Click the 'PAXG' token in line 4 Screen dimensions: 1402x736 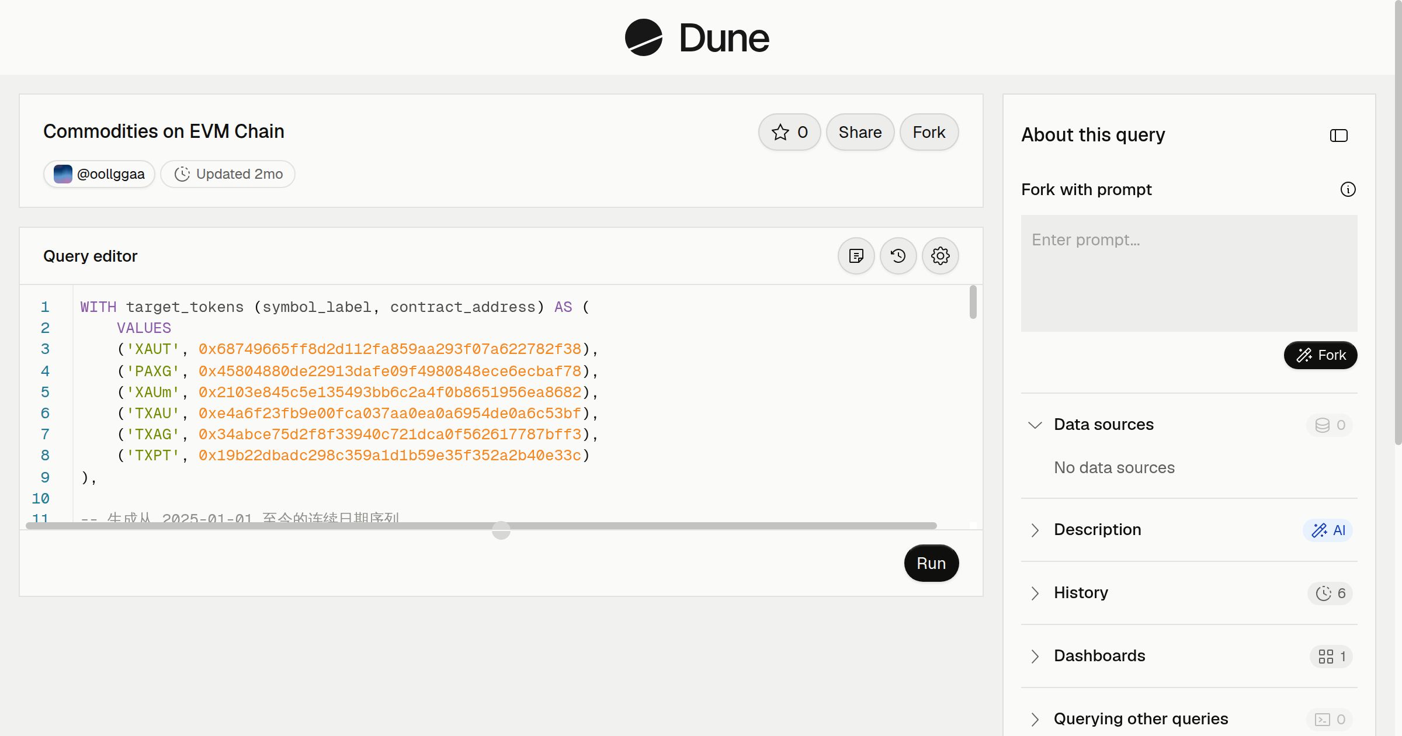click(x=153, y=372)
